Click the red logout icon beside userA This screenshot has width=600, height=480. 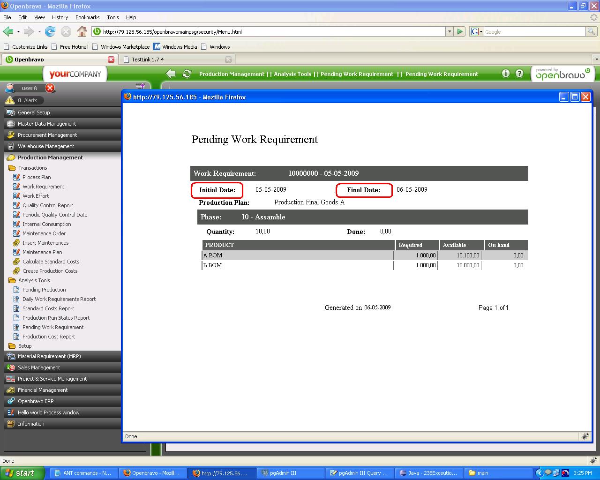click(x=50, y=88)
